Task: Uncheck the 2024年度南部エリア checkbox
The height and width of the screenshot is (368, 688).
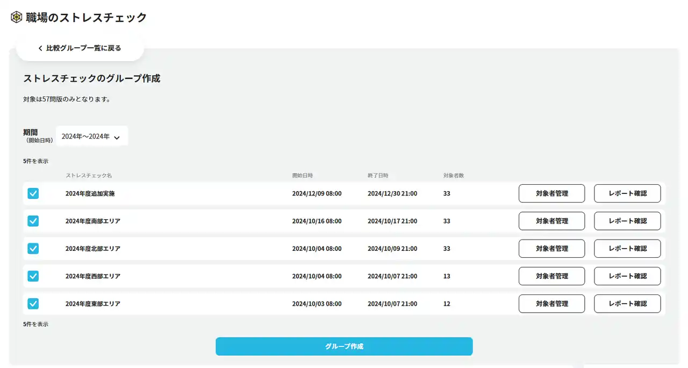Action: point(33,221)
